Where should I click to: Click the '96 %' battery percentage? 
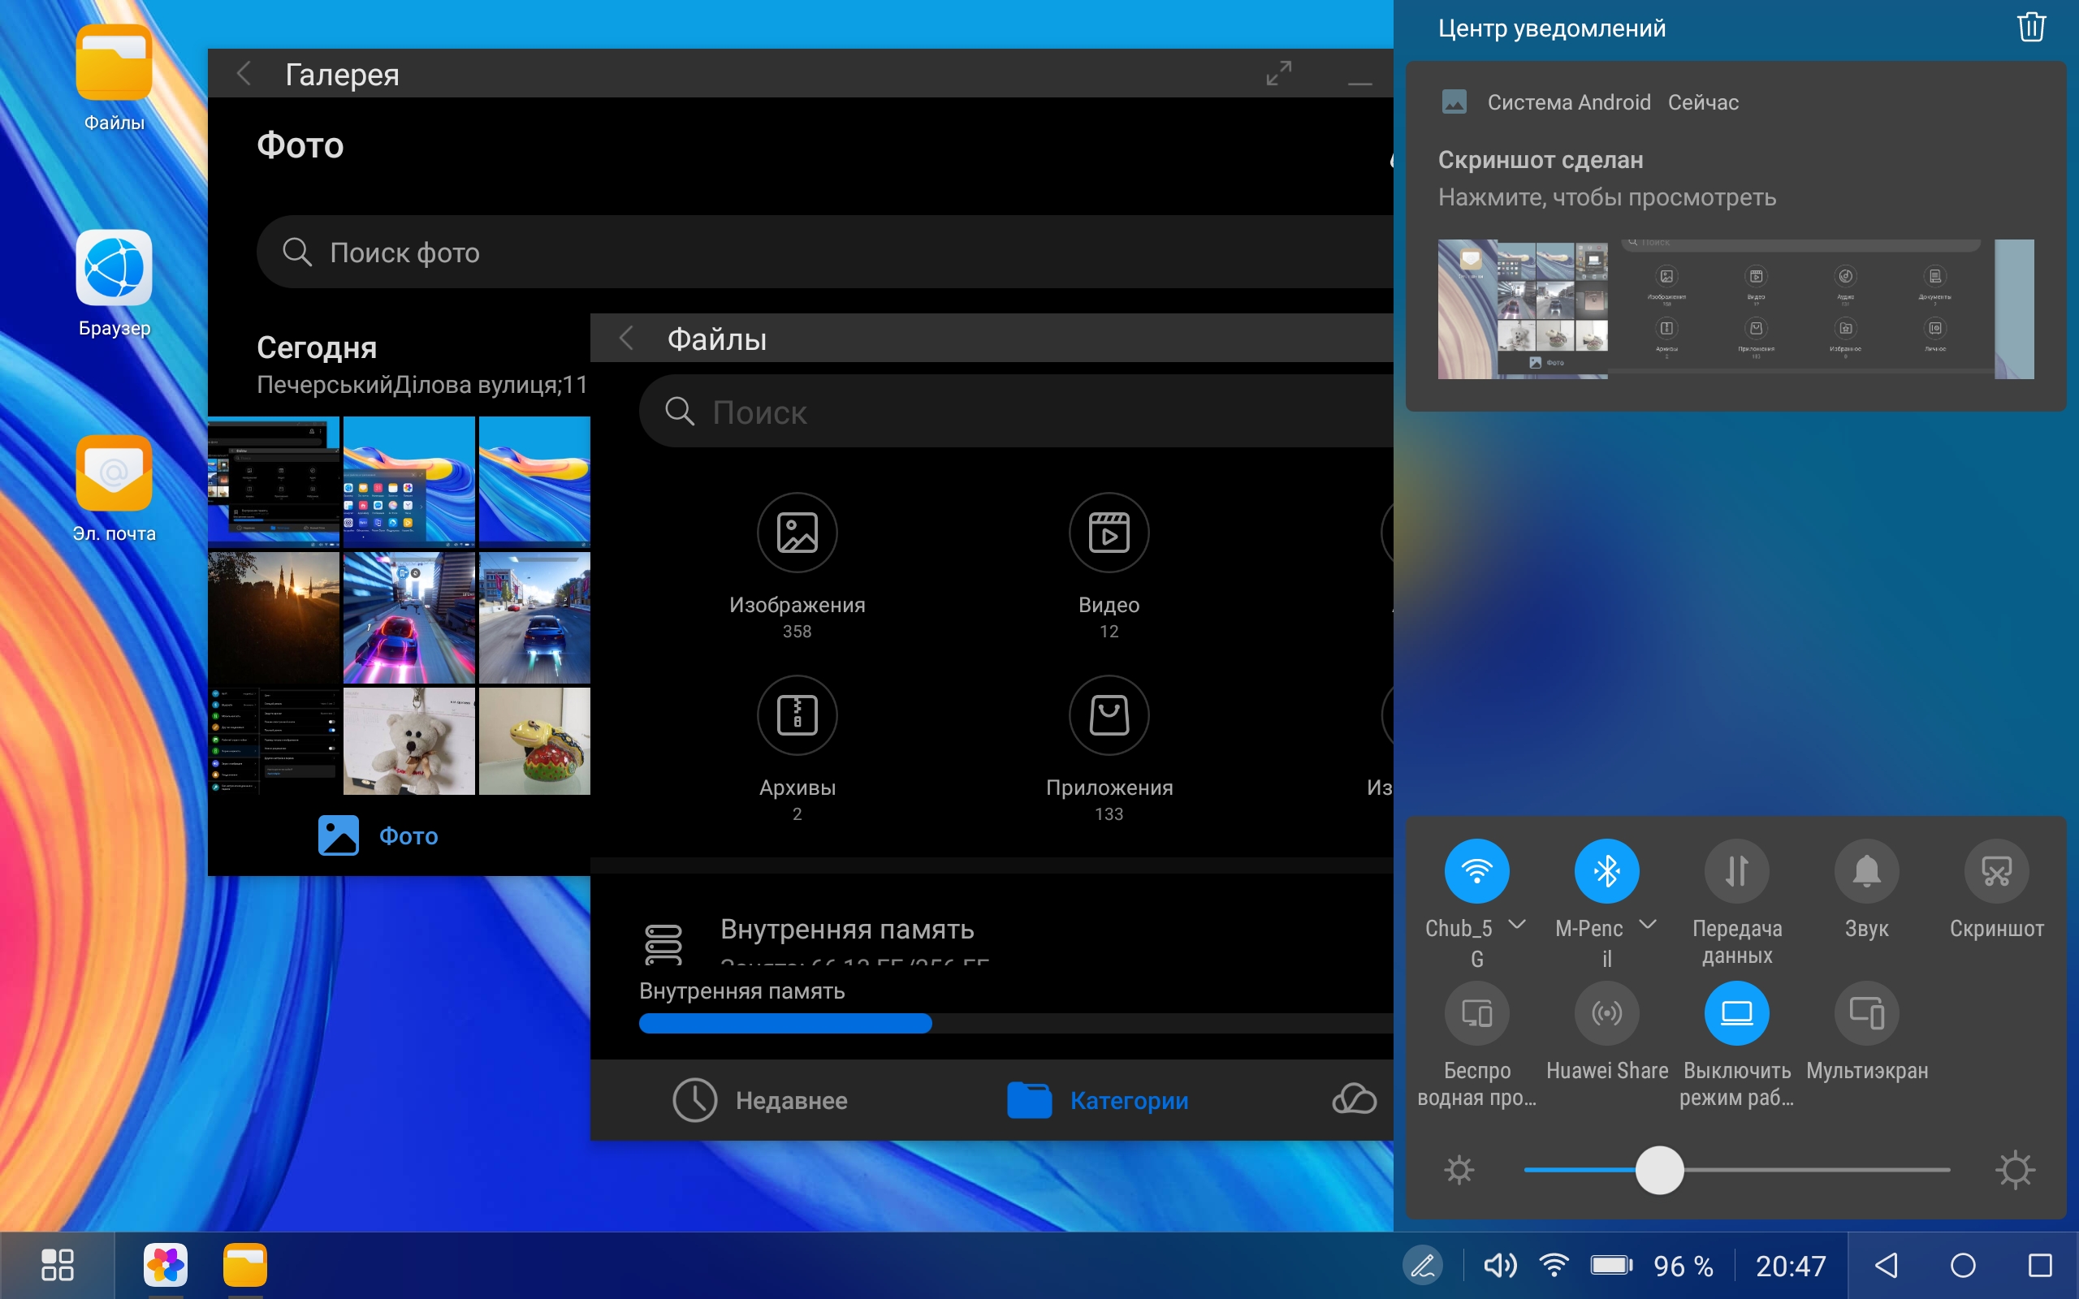click(1683, 1266)
